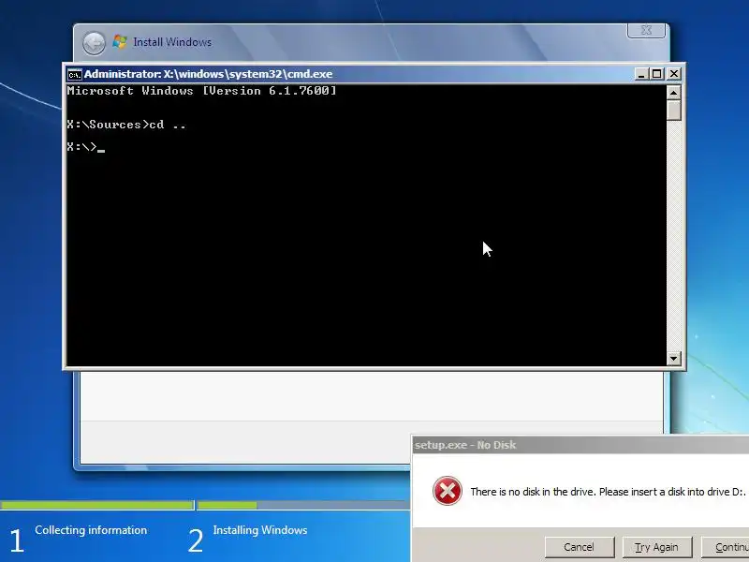
Task: Click the red error icon in No Disk dialog
Action: (448, 491)
